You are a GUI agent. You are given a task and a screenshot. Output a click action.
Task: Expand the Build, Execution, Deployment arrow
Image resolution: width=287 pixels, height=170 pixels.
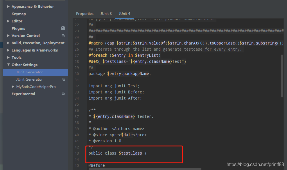[x=8, y=43]
